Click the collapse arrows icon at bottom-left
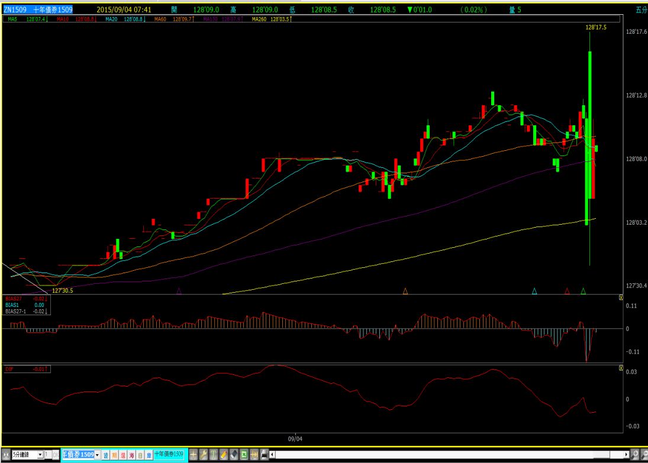Screen dimensions: 648x463 6,455
